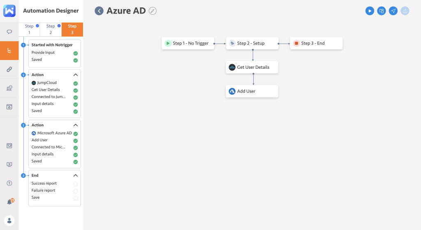
Task: Click the run automation play icon
Action: tap(370, 11)
